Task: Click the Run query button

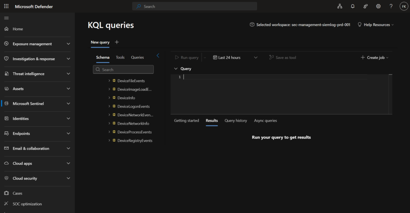Action: [187, 58]
